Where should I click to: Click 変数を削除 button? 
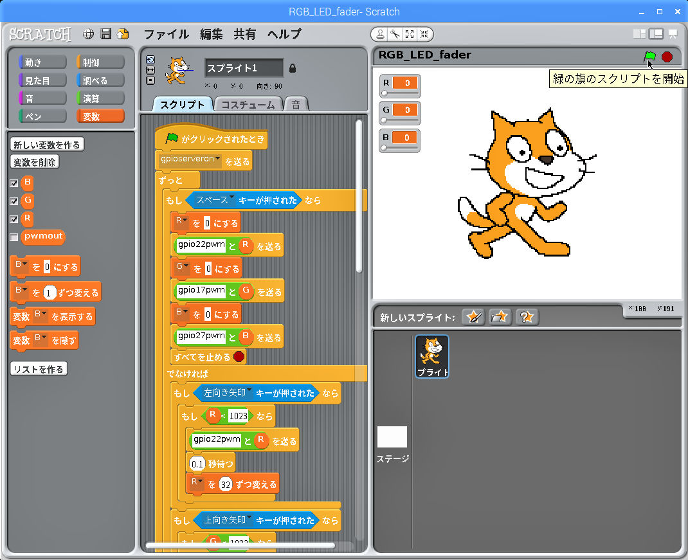point(35,162)
